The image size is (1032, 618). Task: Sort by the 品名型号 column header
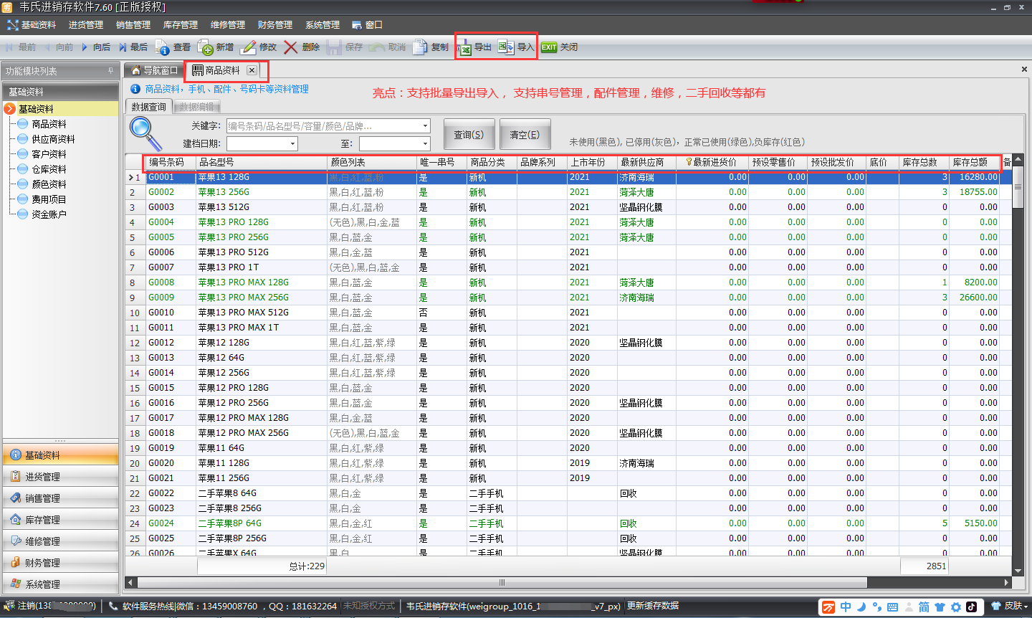pos(262,163)
